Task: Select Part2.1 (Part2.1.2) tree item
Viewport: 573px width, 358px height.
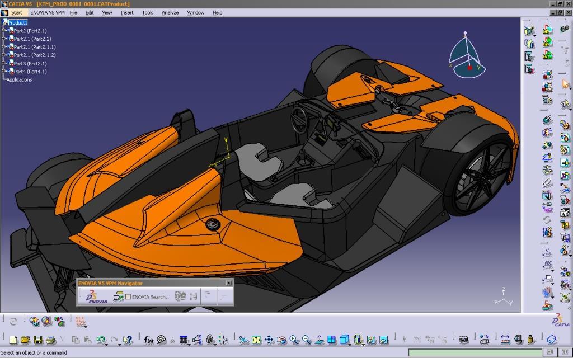Action: (35, 55)
